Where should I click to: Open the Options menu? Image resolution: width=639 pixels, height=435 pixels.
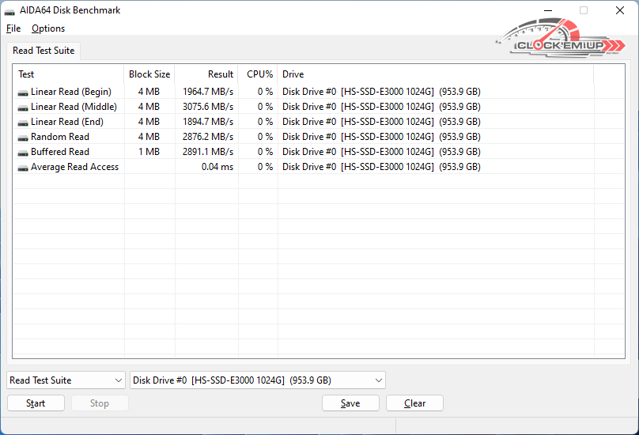pos(48,28)
